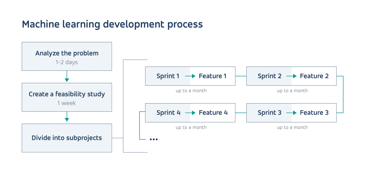Click the Feature 2 label
The image size is (365, 173).
314,76
